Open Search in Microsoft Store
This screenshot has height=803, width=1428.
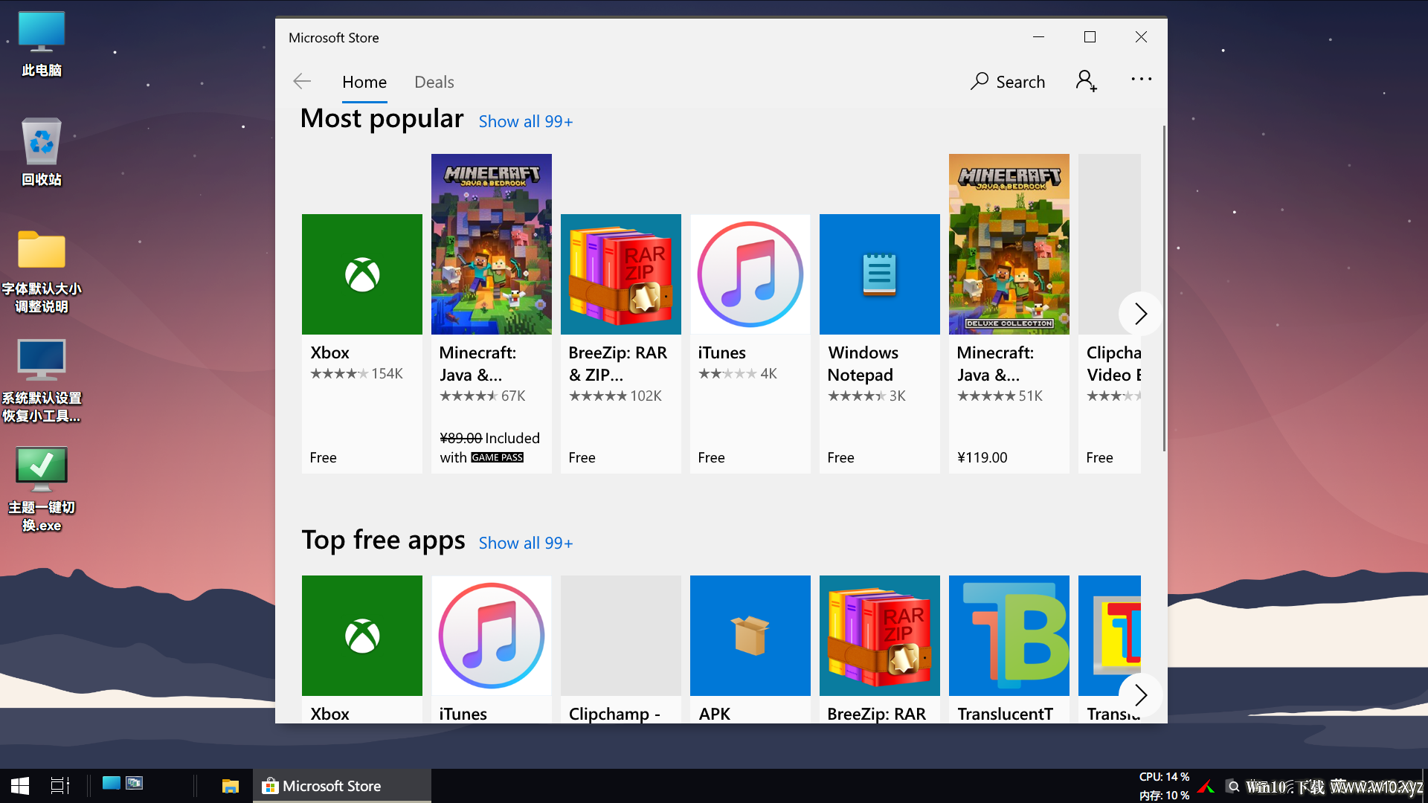point(1008,82)
